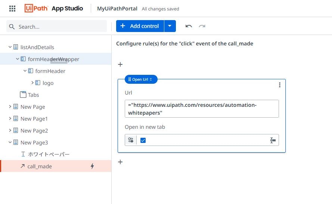Click the Open Url rule chip
The width and height of the screenshot is (332, 204).
coord(141,79)
